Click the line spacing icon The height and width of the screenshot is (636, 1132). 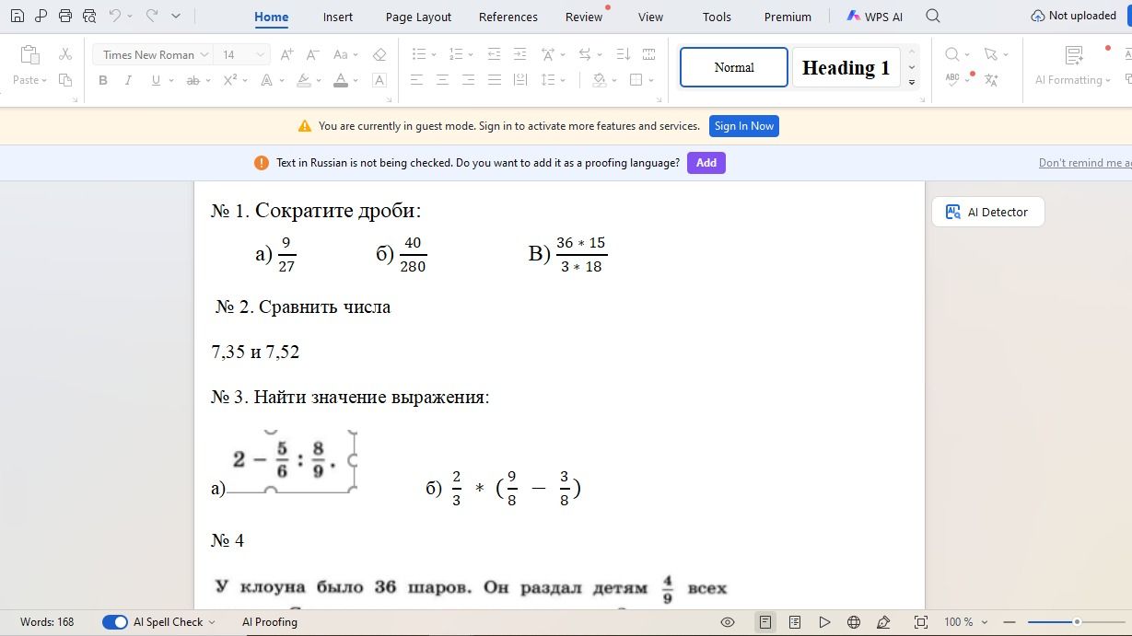point(548,80)
